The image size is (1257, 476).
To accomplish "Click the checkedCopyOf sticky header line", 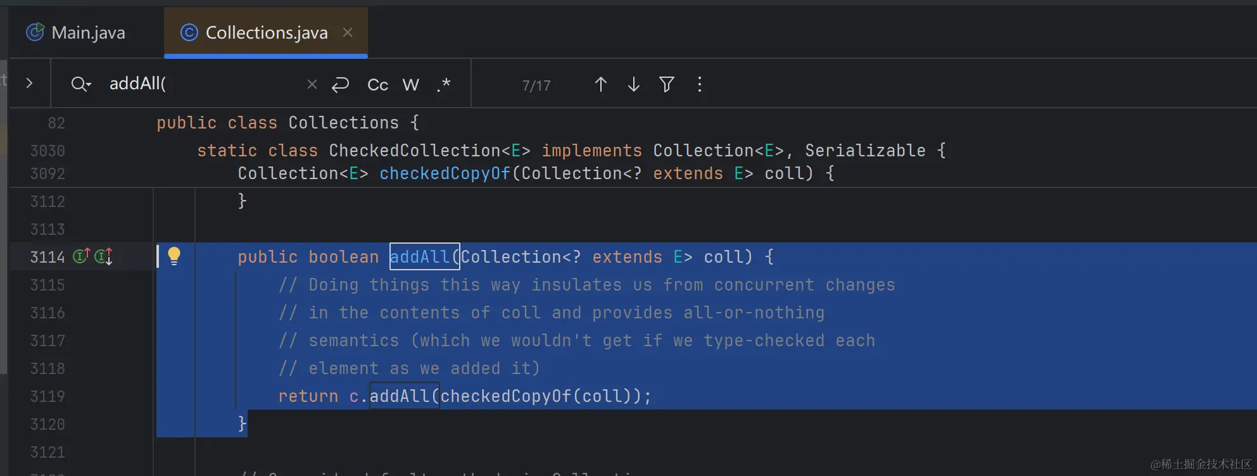I will point(536,173).
